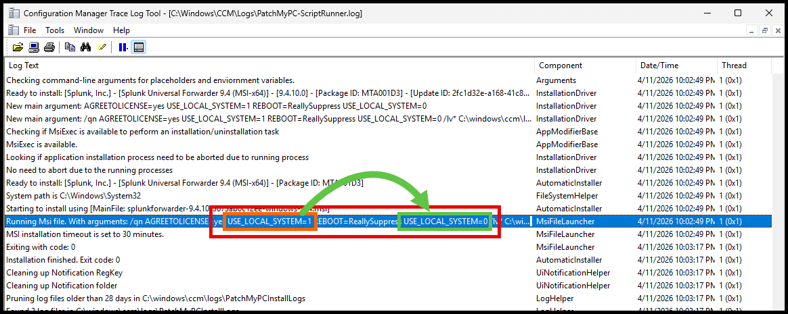Click the Copy to clipboard toolbar icon

click(x=70, y=48)
